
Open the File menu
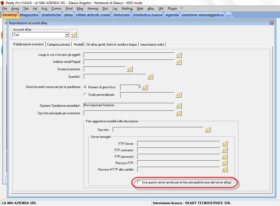(5, 9)
